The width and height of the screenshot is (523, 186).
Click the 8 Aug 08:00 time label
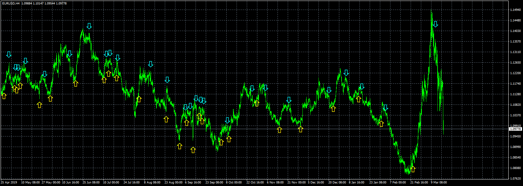pyautogui.click(x=152, y=182)
